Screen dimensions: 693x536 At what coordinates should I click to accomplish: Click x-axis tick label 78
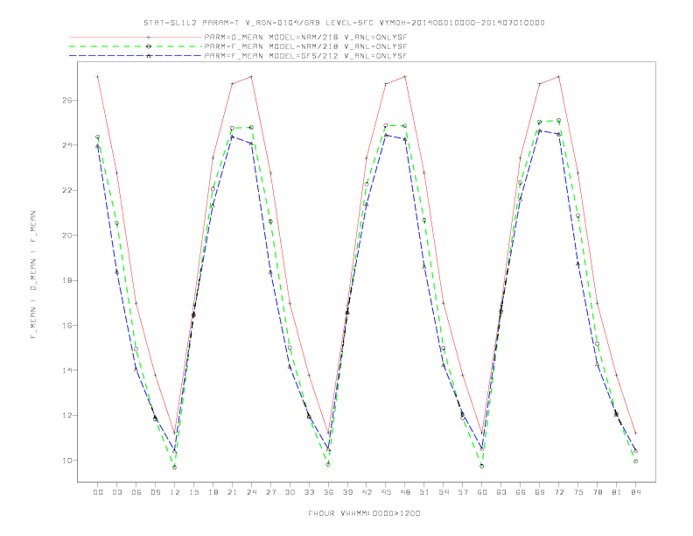597,492
